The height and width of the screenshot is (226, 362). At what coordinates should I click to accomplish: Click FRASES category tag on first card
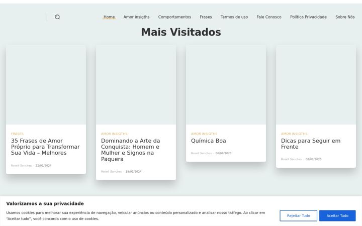pos(17,134)
